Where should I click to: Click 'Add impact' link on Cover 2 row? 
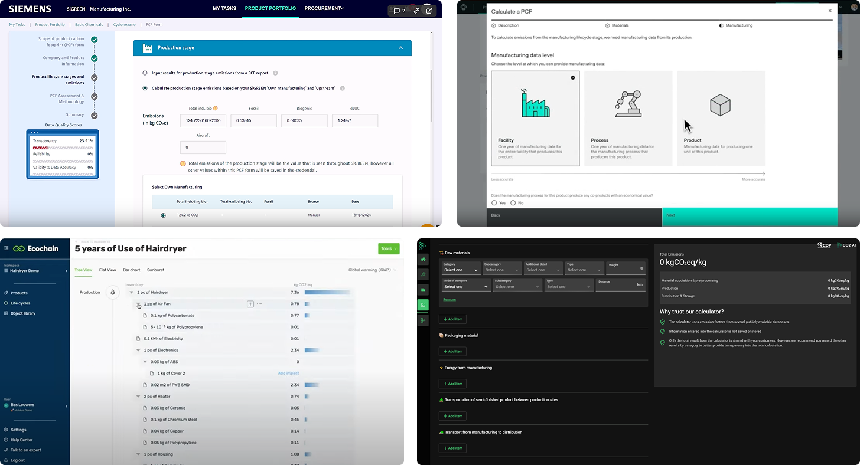(x=289, y=373)
